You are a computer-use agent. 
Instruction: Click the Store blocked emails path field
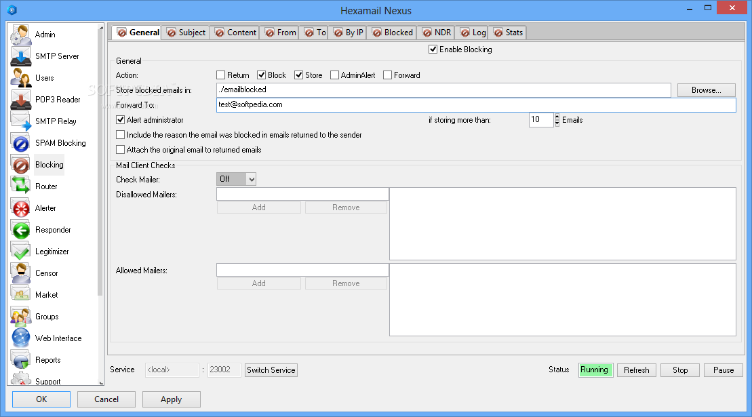pyautogui.click(x=443, y=90)
